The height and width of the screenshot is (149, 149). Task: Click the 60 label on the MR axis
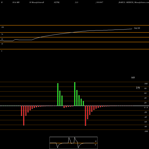(x=145, y=93)
